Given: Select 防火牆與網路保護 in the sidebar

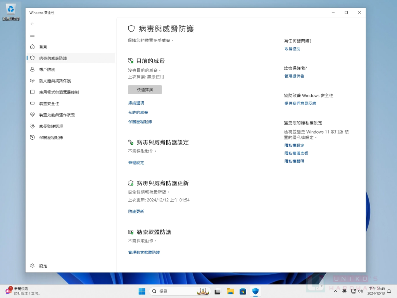Looking at the screenshot, I should point(71,81).
